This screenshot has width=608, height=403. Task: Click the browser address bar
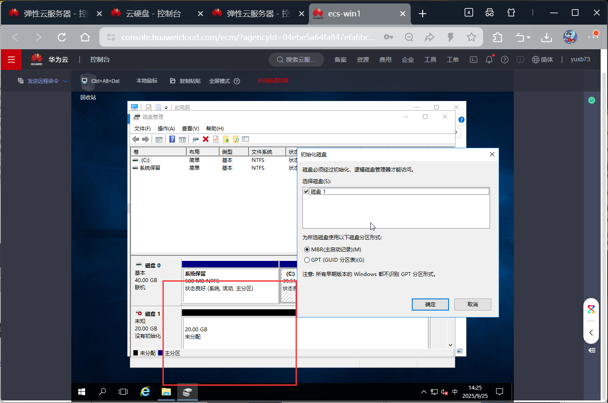[x=248, y=37]
